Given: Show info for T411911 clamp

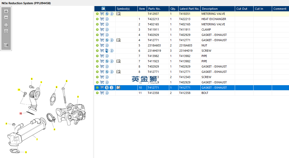Looking at the screenshot, I should tap(107, 30).
